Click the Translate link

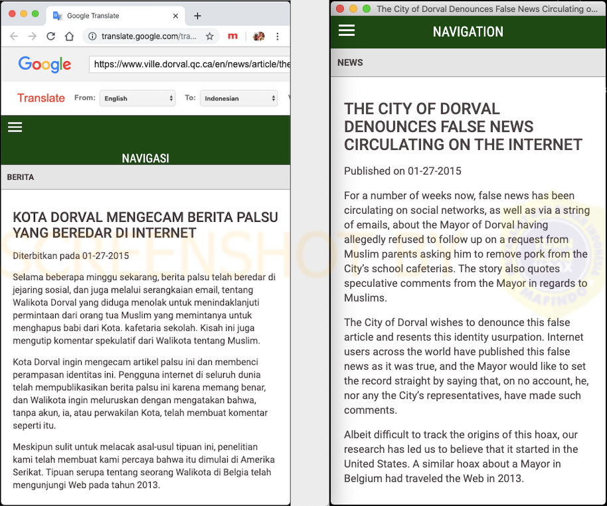click(x=41, y=98)
